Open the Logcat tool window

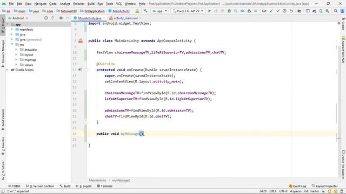pos(84,186)
